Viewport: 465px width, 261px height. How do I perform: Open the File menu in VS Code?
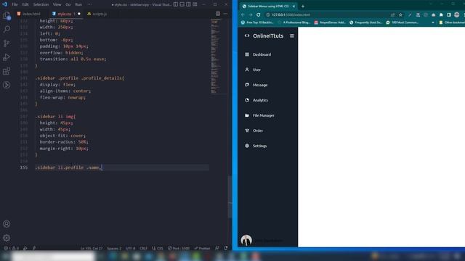coord(15,4)
